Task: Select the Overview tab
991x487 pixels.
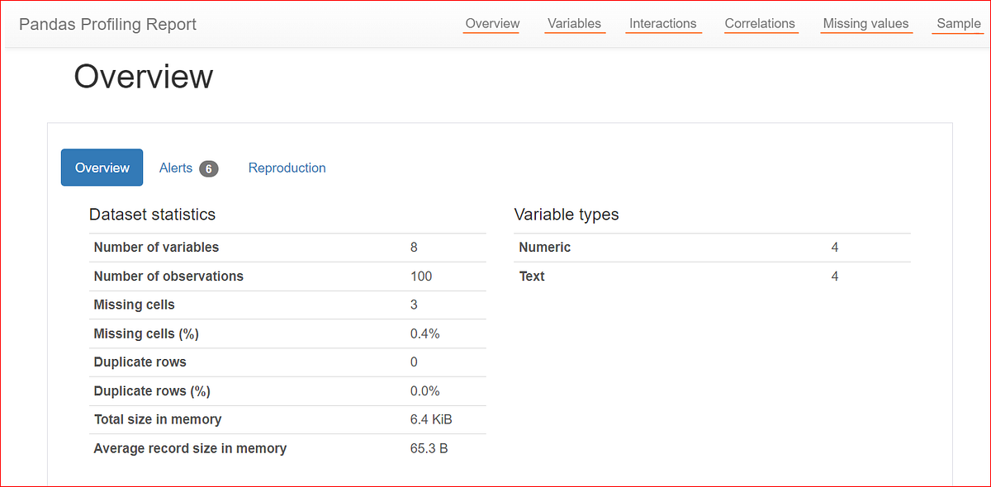Action: (x=102, y=168)
